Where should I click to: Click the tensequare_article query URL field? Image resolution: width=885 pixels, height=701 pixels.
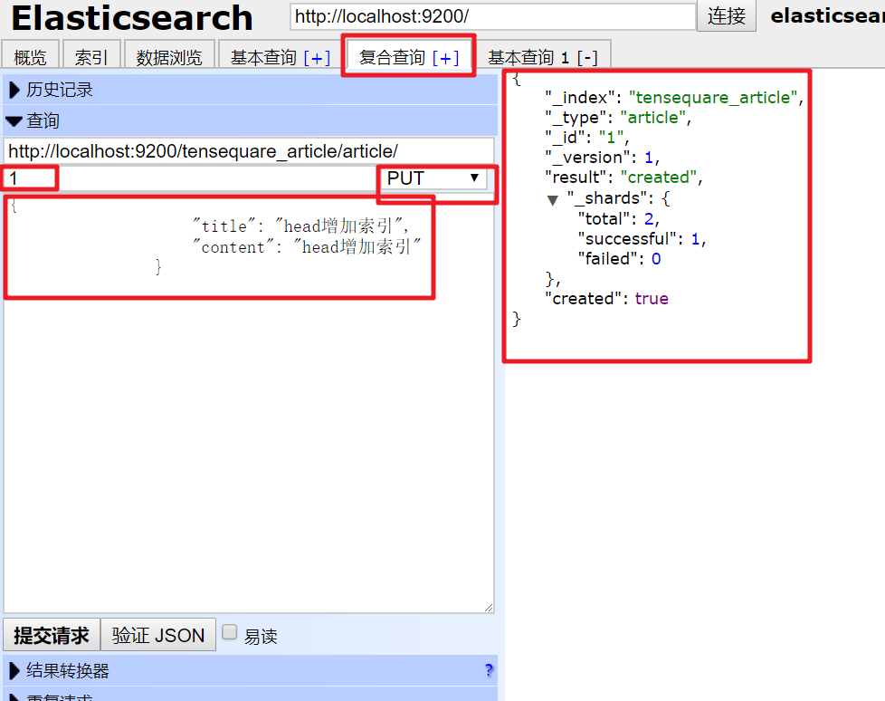pos(249,151)
